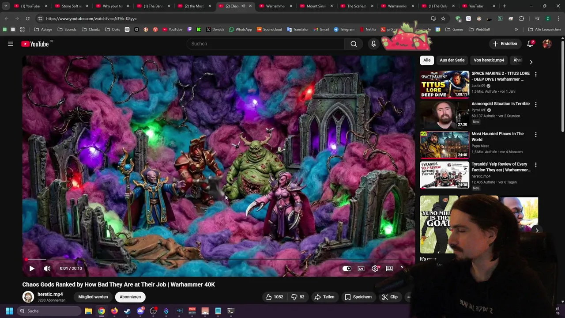
Task: Open Steam from the taskbar
Action: coord(127,311)
